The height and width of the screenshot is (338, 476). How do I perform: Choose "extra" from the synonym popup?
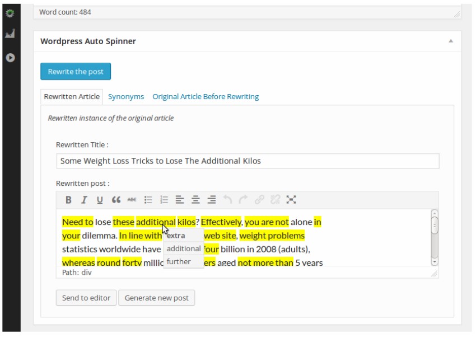(176, 236)
